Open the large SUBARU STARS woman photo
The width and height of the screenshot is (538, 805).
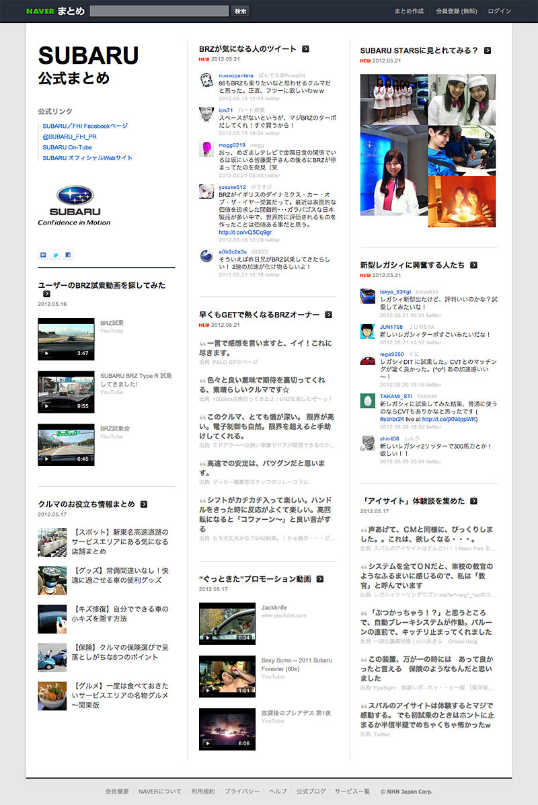click(393, 177)
